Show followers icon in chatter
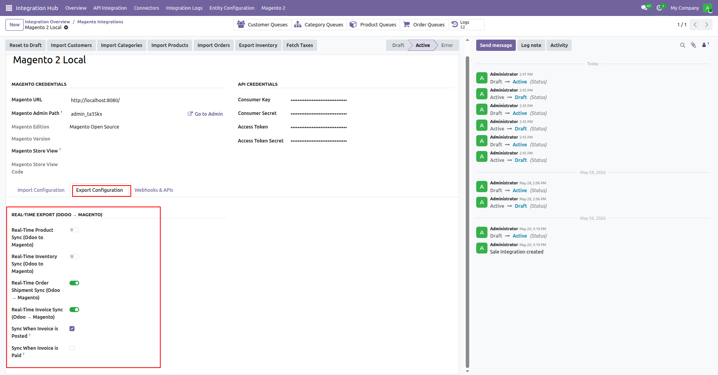The height and width of the screenshot is (375, 718). click(705, 45)
